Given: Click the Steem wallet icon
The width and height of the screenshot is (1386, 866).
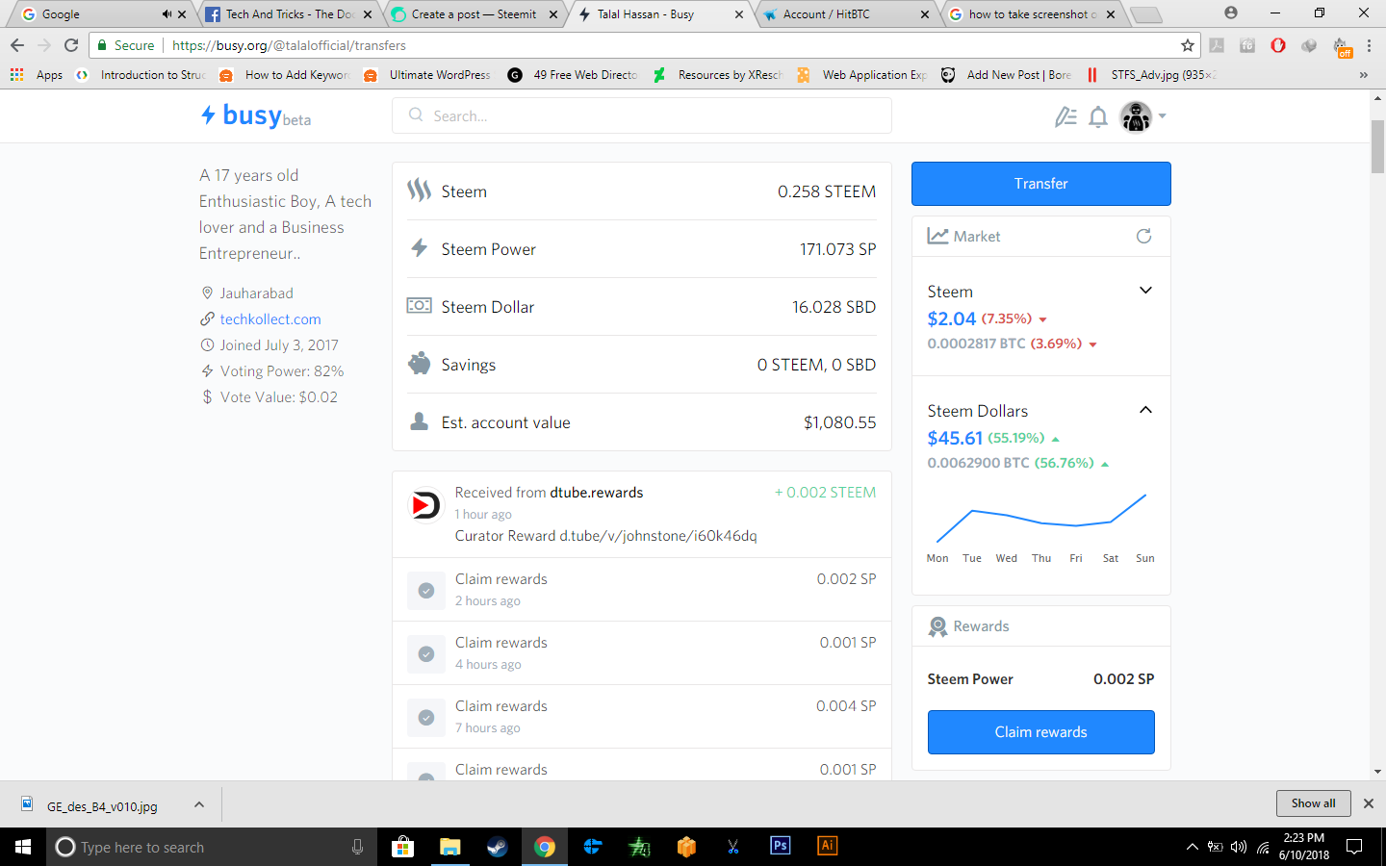Looking at the screenshot, I should pos(419,191).
